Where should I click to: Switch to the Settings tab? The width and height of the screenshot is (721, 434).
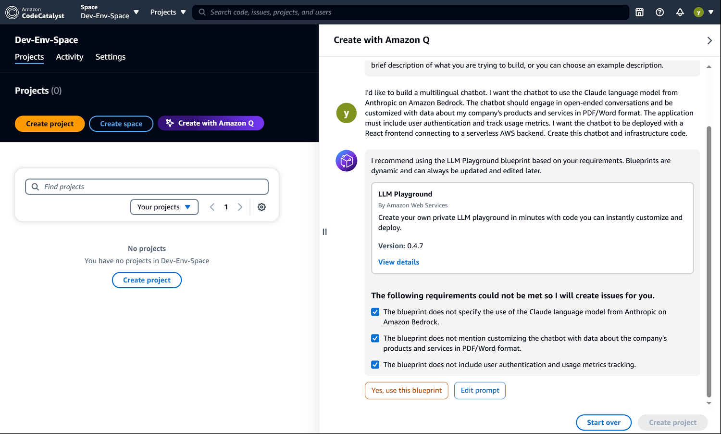(x=110, y=57)
